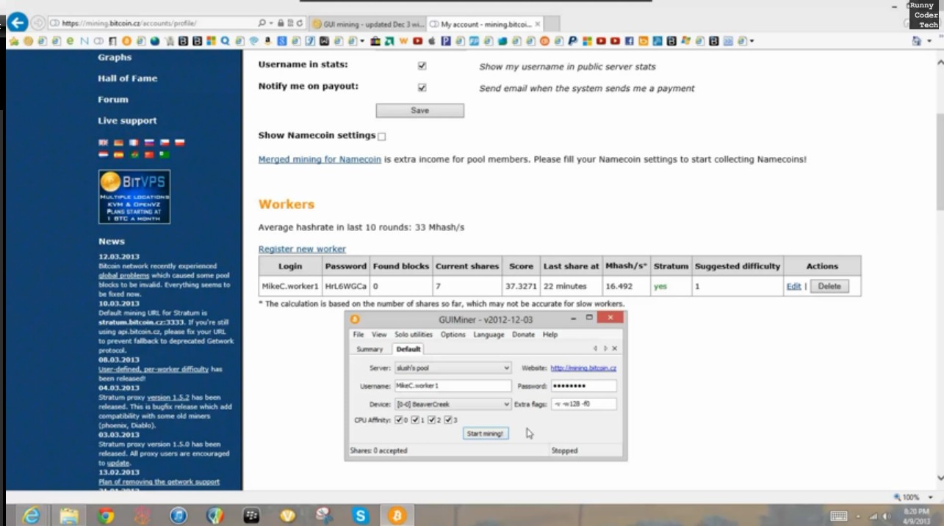The height and width of the screenshot is (526, 944).
Task: Open Forum in the sidebar
Action: [x=113, y=99]
